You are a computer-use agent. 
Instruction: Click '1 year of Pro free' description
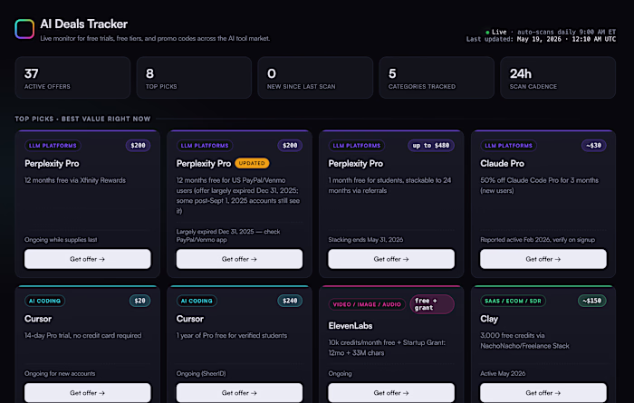[232, 335]
